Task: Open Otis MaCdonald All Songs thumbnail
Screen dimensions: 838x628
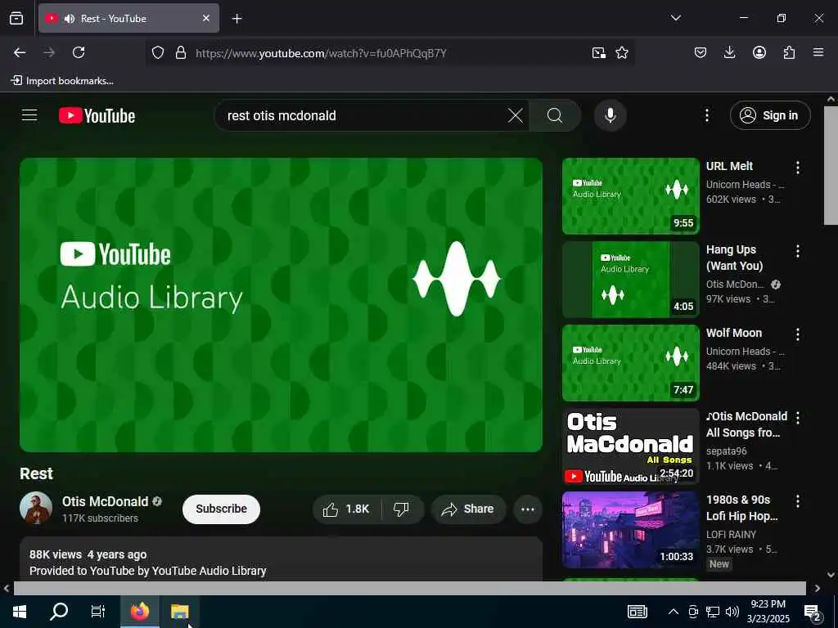Action: (x=631, y=446)
